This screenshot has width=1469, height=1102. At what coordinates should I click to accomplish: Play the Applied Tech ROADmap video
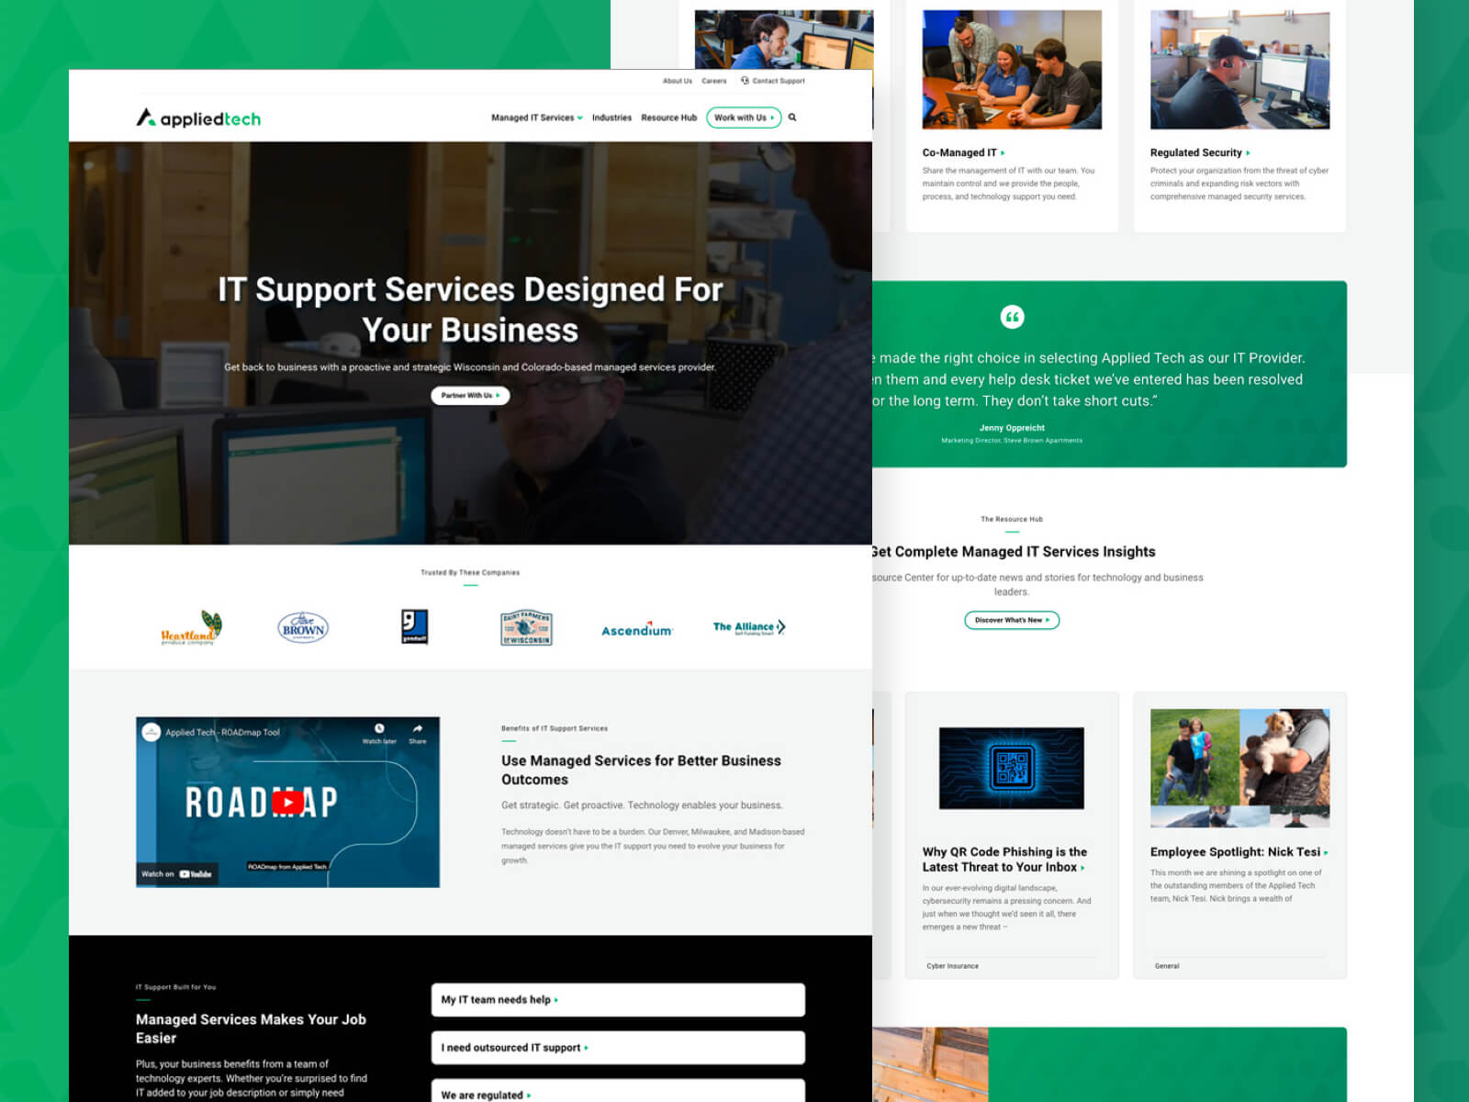[287, 801]
